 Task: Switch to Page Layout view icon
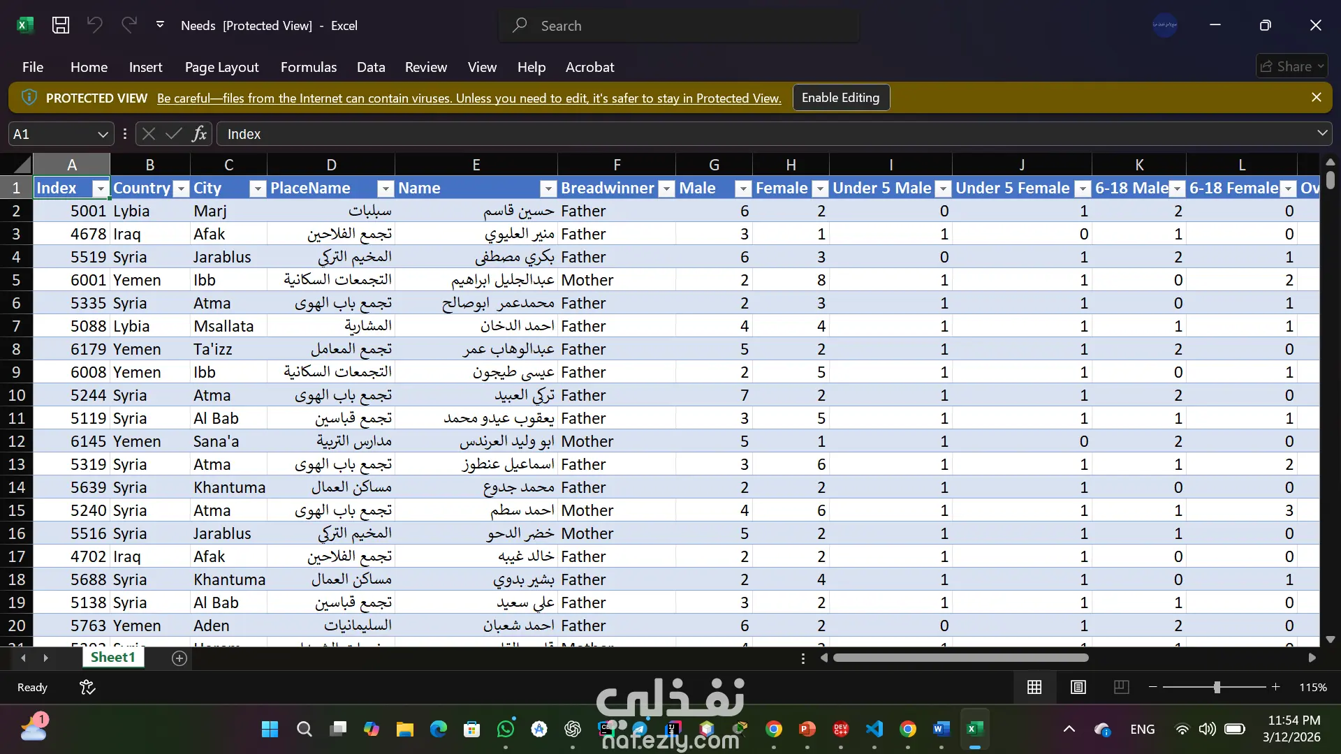coord(1078,687)
